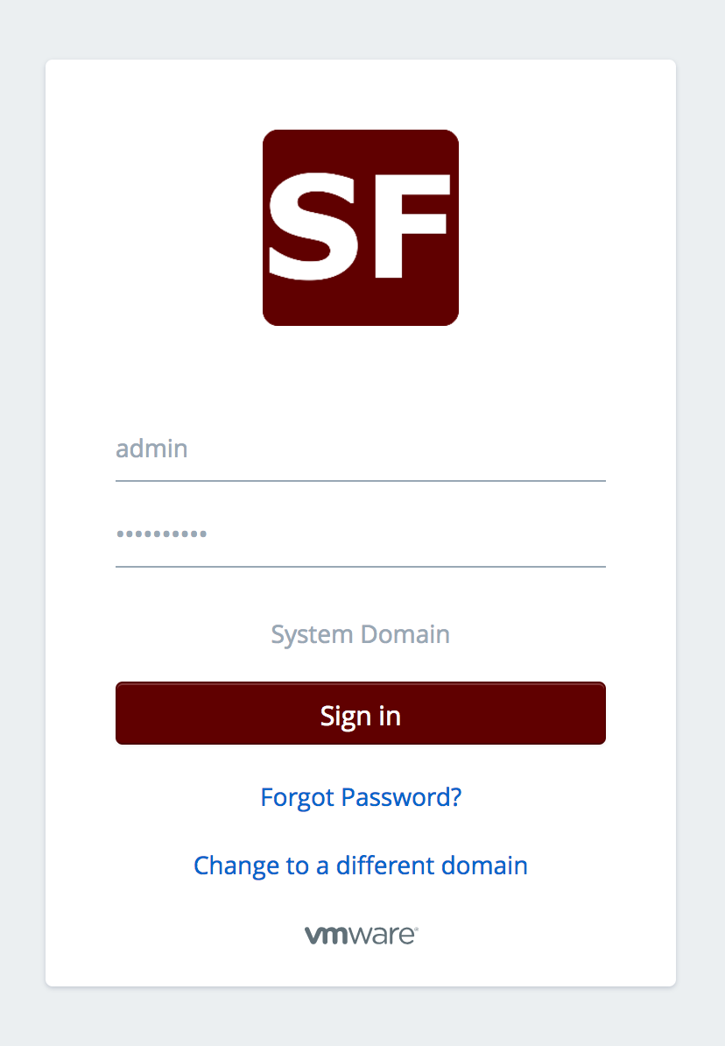Click the word "domain" in the bottom link
The image size is (725, 1046).
tap(483, 866)
